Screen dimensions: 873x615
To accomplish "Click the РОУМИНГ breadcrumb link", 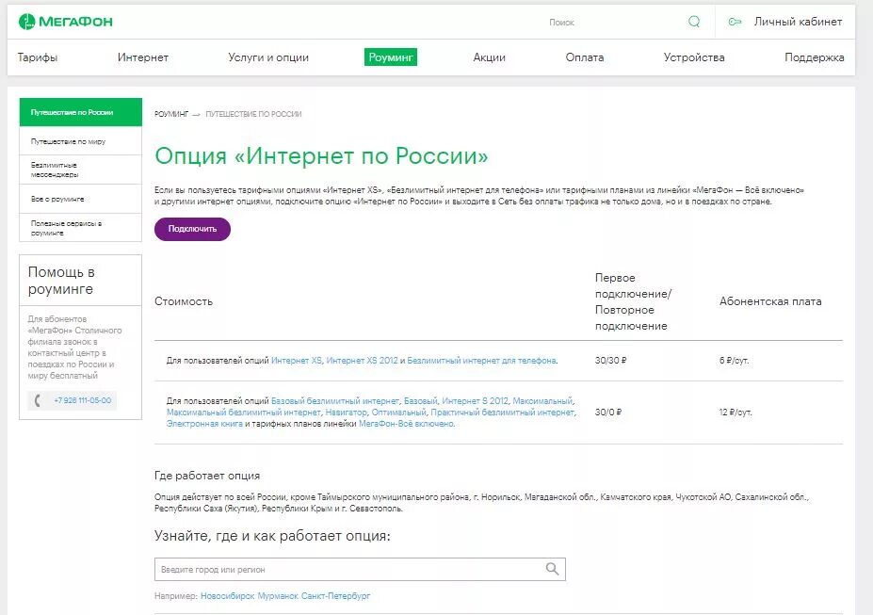I will pyautogui.click(x=170, y=114).
